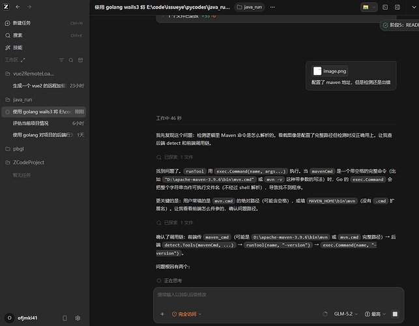Click the 正在思考 thinking indicator
This screenshot has height=326, width=419.
pos(169,280)
